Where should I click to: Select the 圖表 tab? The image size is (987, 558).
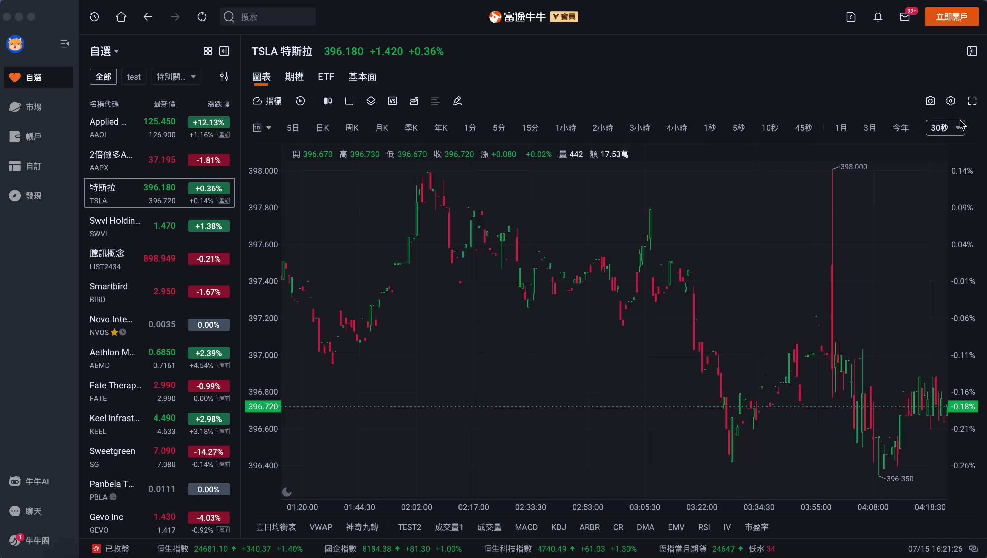pyautogui.click(x=261, y=77)
